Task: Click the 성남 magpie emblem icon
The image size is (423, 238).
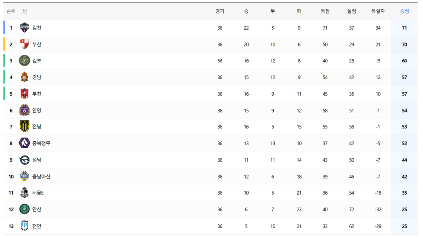Action: (24, 160)
